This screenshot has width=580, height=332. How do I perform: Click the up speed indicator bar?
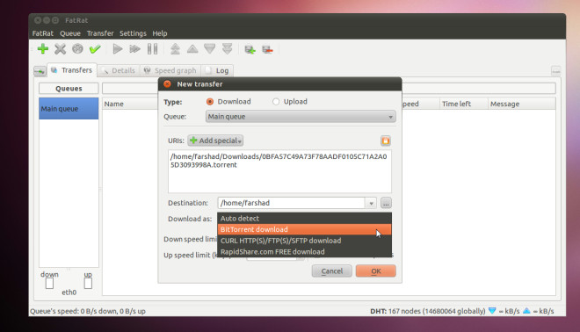pyautogui.click(x=88, y=284)
